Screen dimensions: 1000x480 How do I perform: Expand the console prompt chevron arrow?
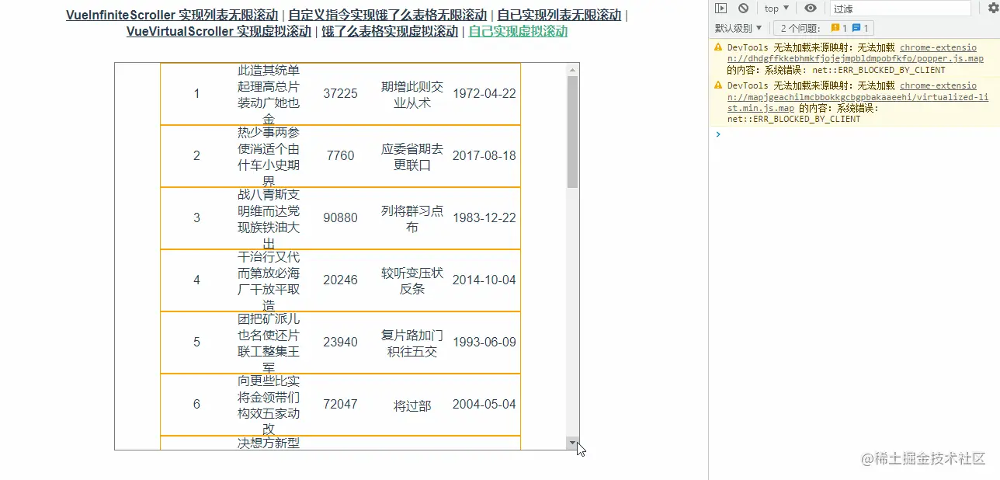coord(717,134)
